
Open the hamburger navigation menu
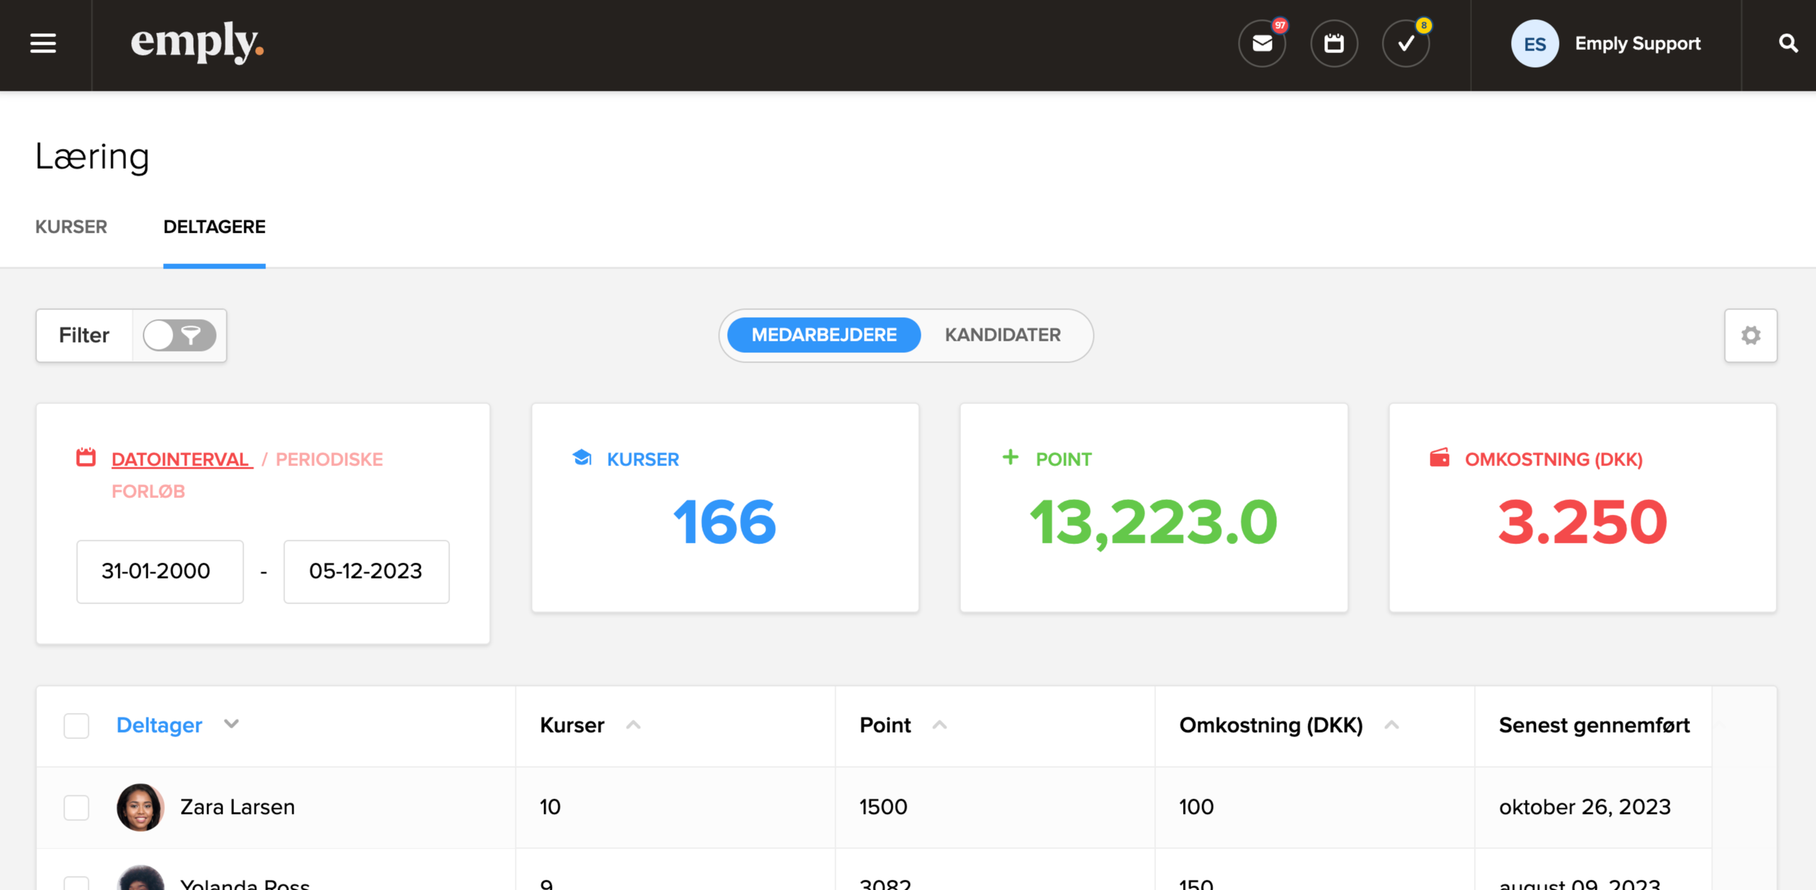43,43
